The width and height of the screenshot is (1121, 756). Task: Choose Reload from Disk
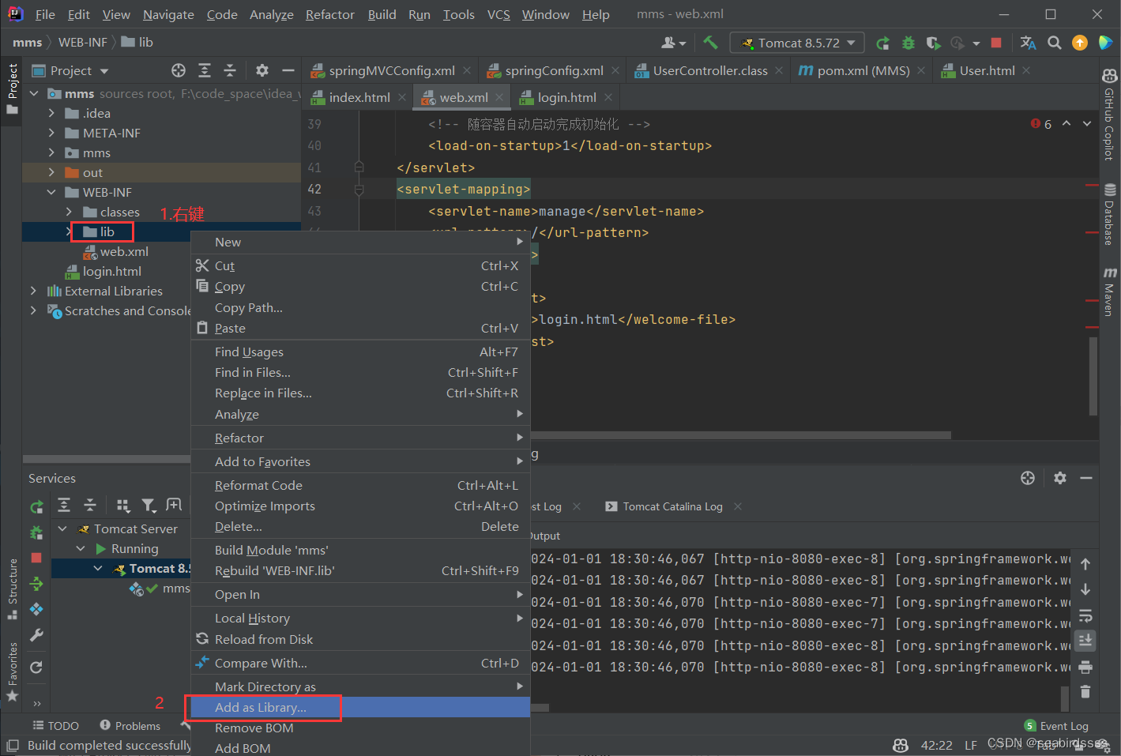tap(360, 639)
